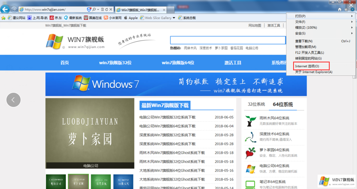Switch to the 32位系统 tab

point(256,104)
